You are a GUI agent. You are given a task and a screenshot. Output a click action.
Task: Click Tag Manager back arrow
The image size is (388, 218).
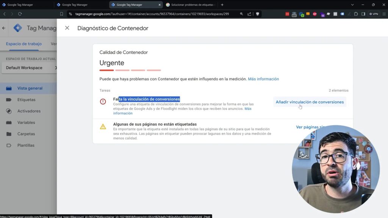click(4, 28)
